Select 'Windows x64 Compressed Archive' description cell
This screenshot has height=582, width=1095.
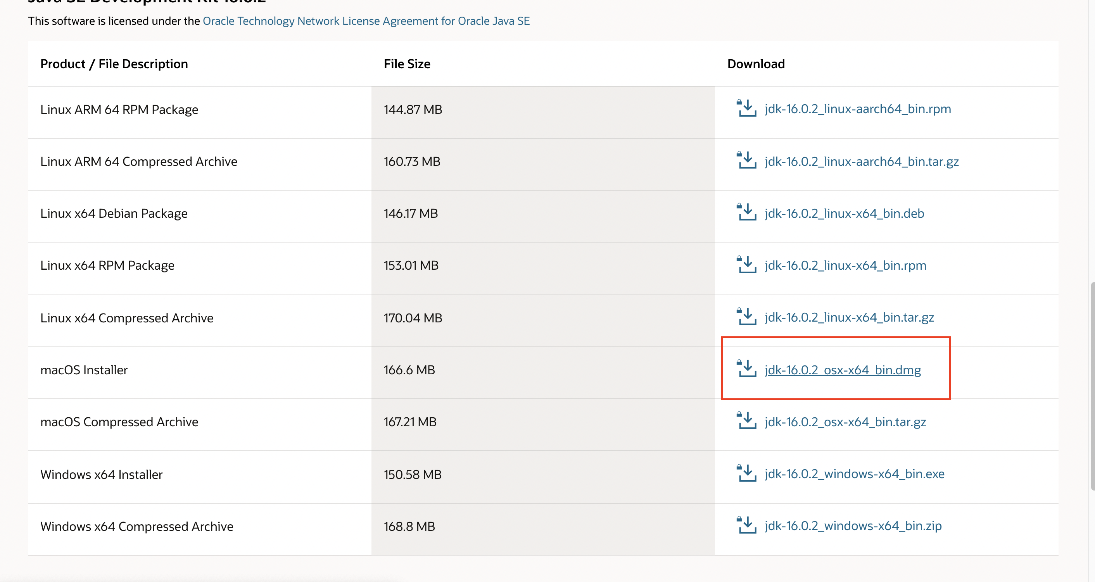pyautogui.click(x=200, y=529)
